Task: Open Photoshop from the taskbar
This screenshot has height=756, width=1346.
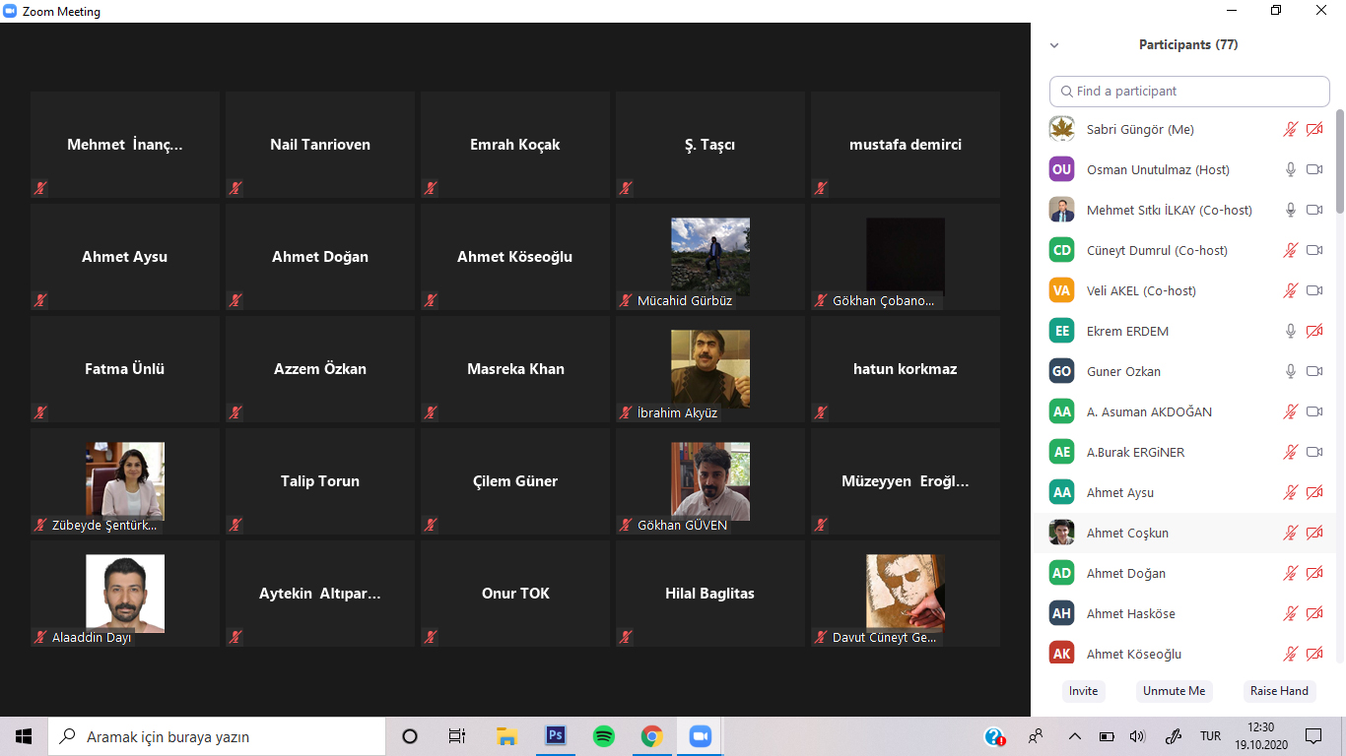Action: (x=556, y=736)
